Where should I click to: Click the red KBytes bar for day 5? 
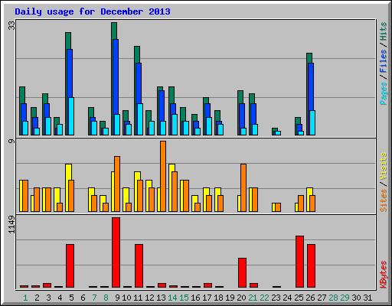point(70,266)
